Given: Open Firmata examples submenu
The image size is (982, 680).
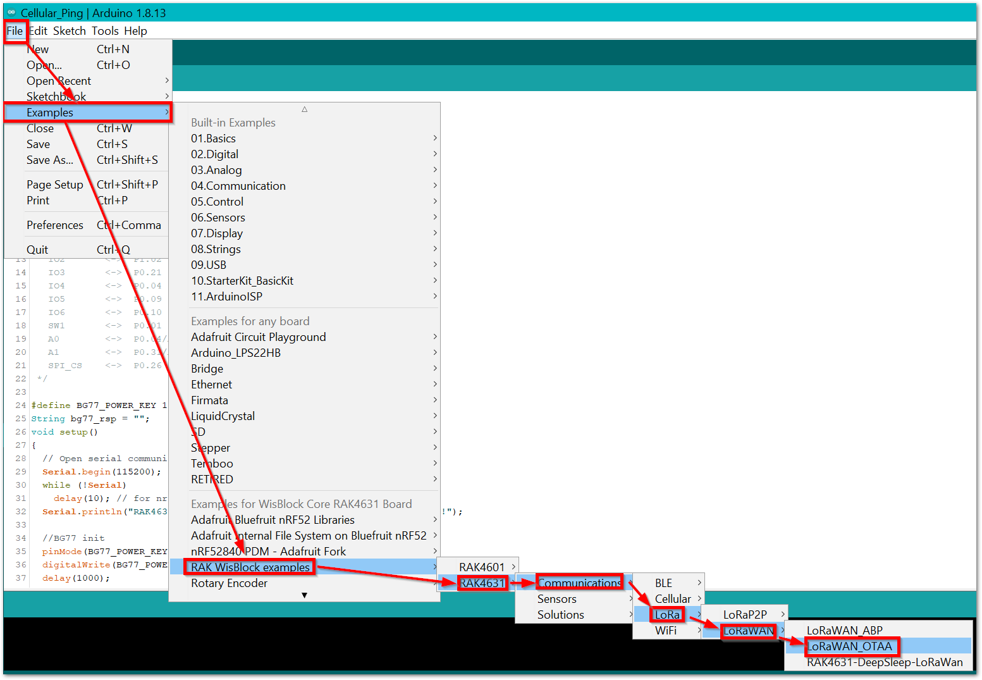Looking at the screenshot, I should point(305,400).
